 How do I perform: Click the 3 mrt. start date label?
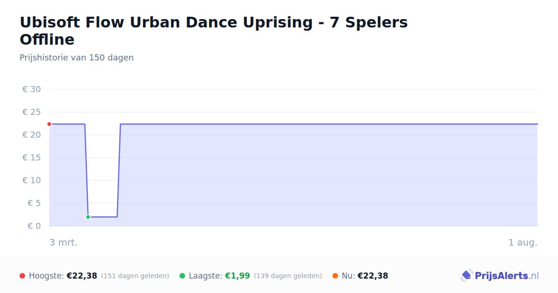(64, 242)
